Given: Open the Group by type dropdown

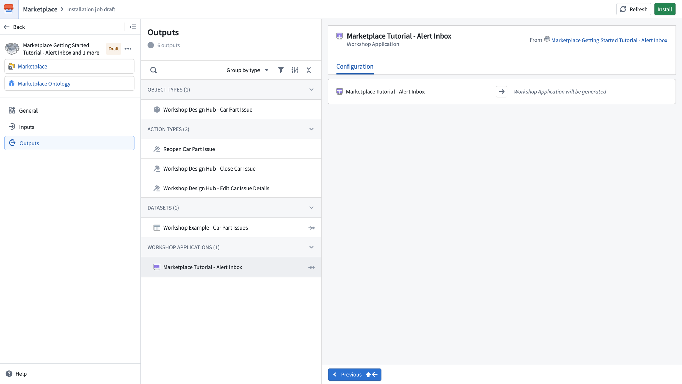Looking at the screenshot, I should pyautogui.click(x=248, y=70).
